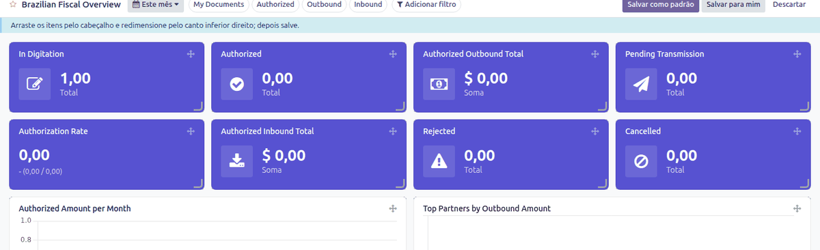Click the ban icon in Cancelled card
This screenshot has width=820, height=250.
[x=641, y=161]
